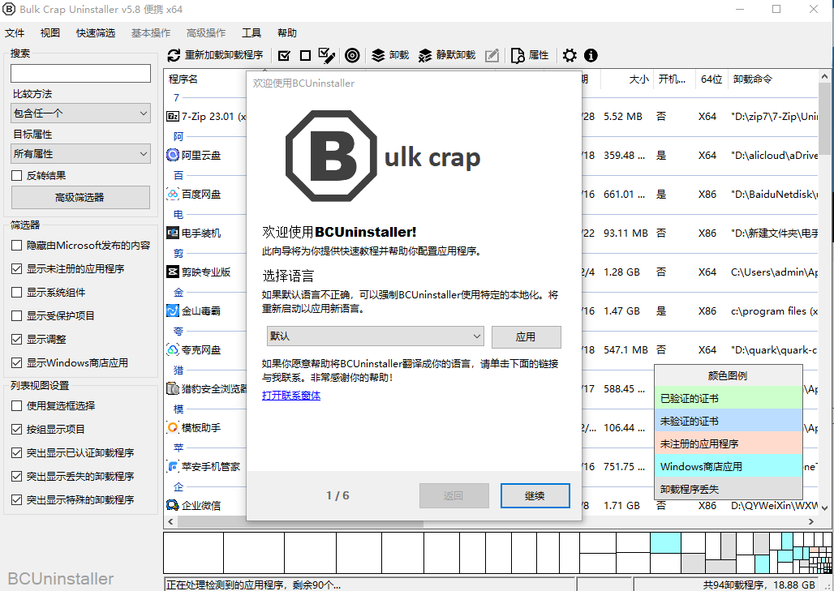Open the settings gear icon

click(x=570, y=55)
